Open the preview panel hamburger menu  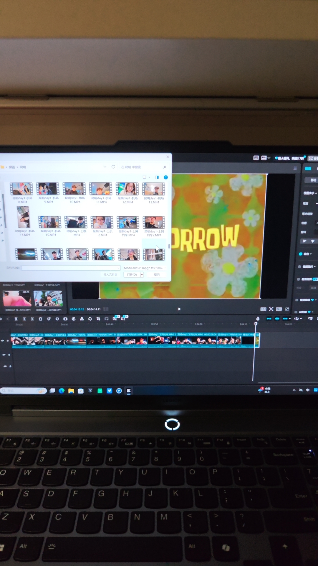(295, 168)
